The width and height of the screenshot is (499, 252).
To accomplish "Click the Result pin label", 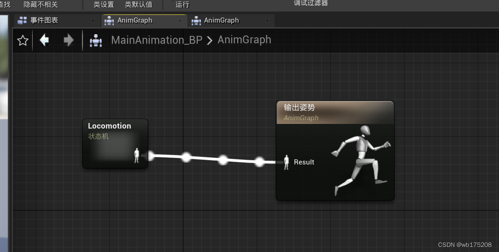I will coord(304,162).
